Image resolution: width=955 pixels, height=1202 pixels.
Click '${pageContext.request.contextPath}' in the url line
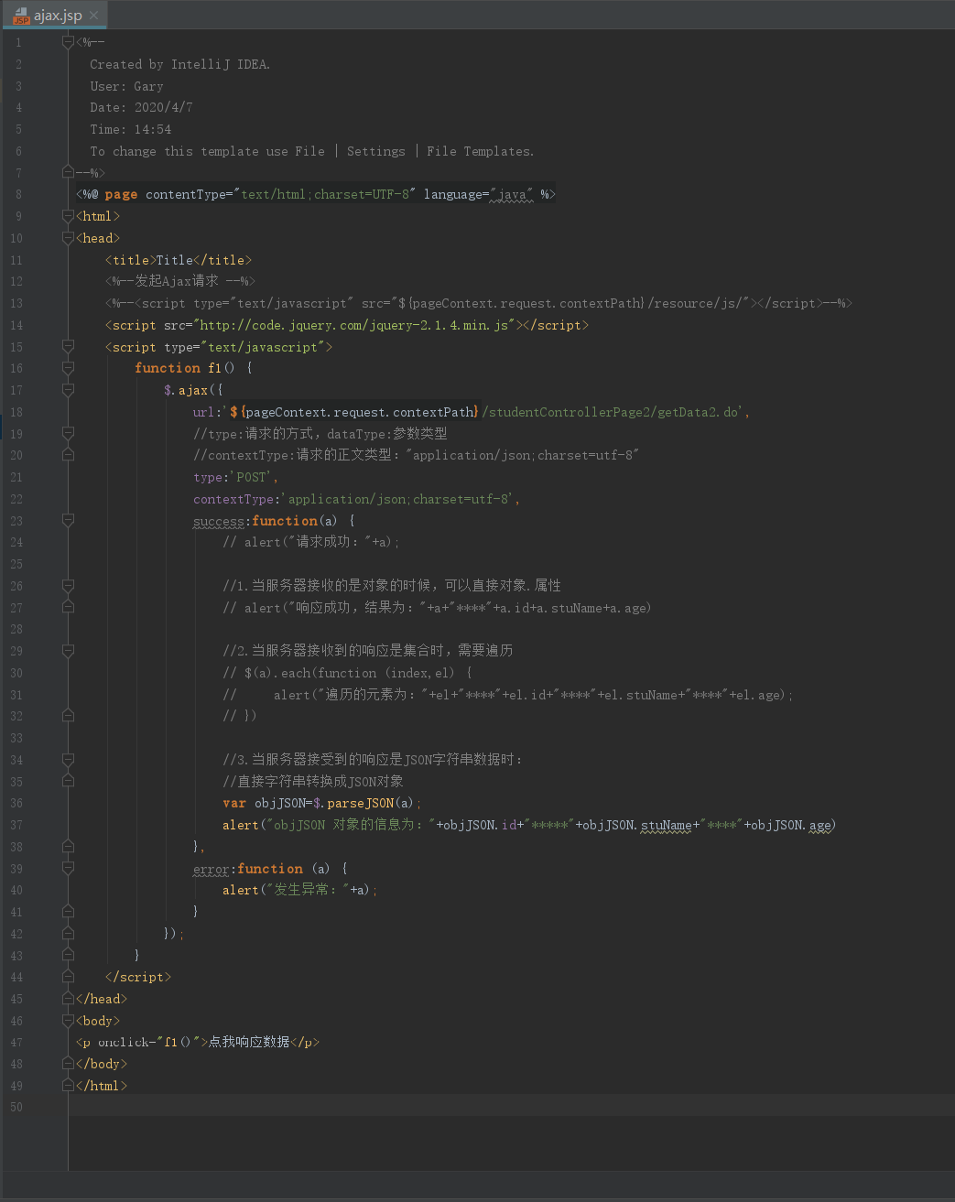click(x=354, y=412)
